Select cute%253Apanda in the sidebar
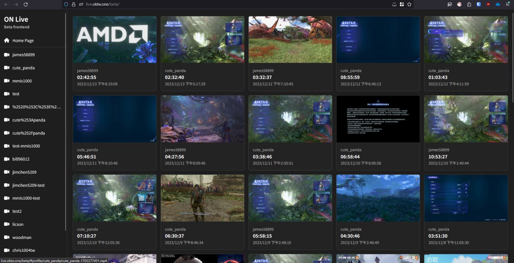The image size is (514, 263). [x=33, y=120]
